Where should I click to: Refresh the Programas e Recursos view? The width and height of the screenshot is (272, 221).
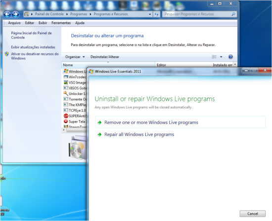pos(156,14)
